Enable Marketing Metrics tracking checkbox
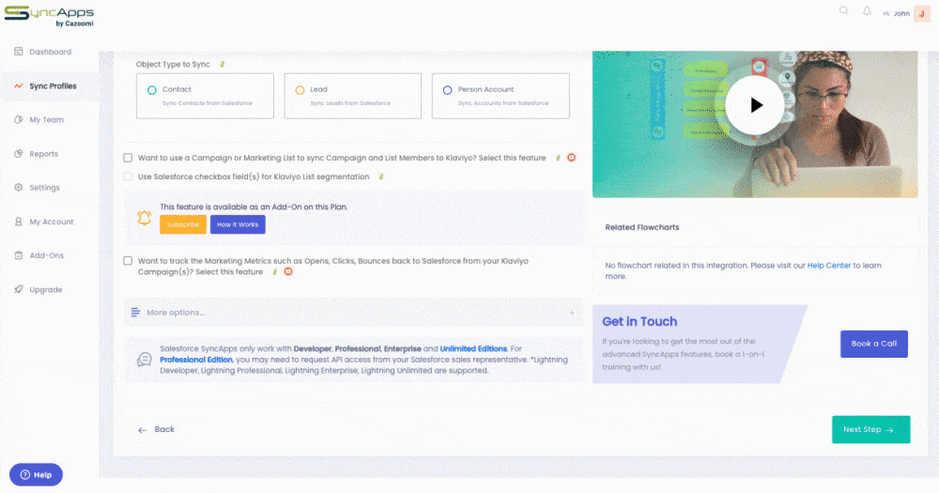 128,260
